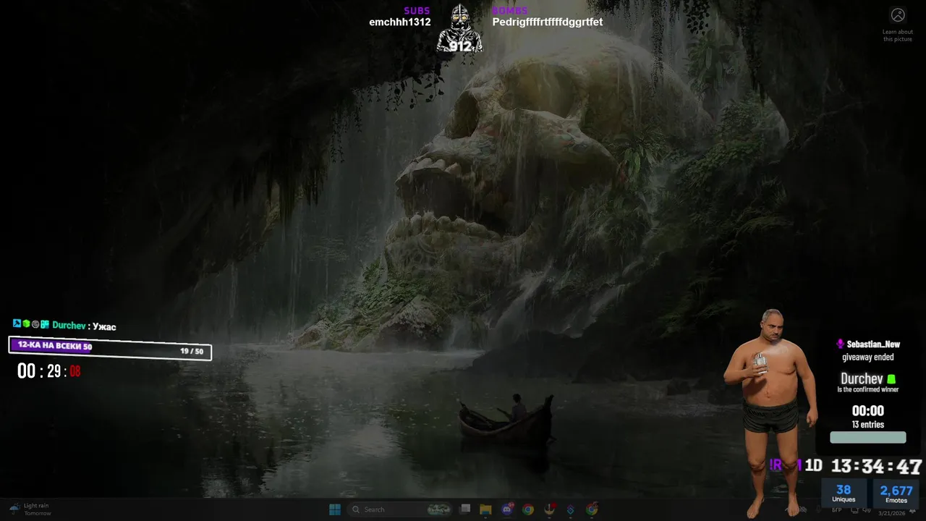Click the purple icon beside Sebastian_New
Viewport: 926px width, 521px height.
[x=840, y=344]
